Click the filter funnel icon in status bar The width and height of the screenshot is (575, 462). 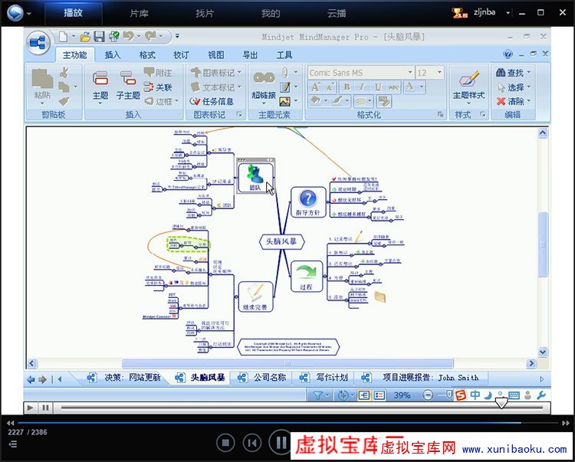pyautogui.click(x=317, y=395)
